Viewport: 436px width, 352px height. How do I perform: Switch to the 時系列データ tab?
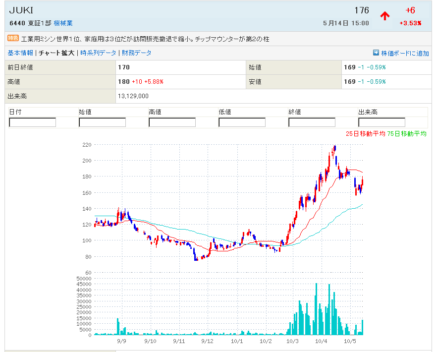[x=98, y=53]
